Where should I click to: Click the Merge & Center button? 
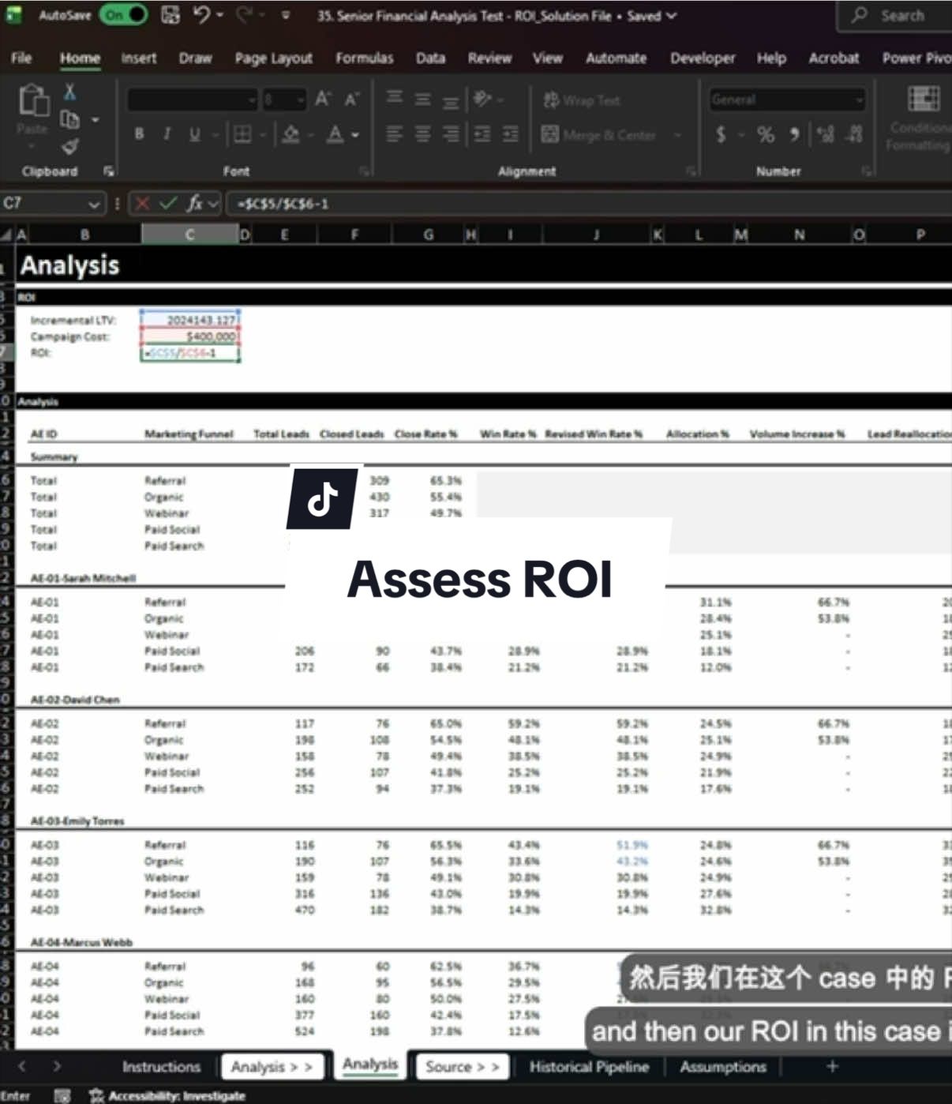pos(599,135)
